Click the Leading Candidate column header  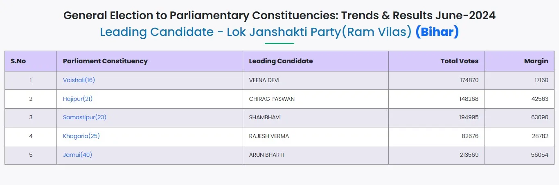(281, 61)
